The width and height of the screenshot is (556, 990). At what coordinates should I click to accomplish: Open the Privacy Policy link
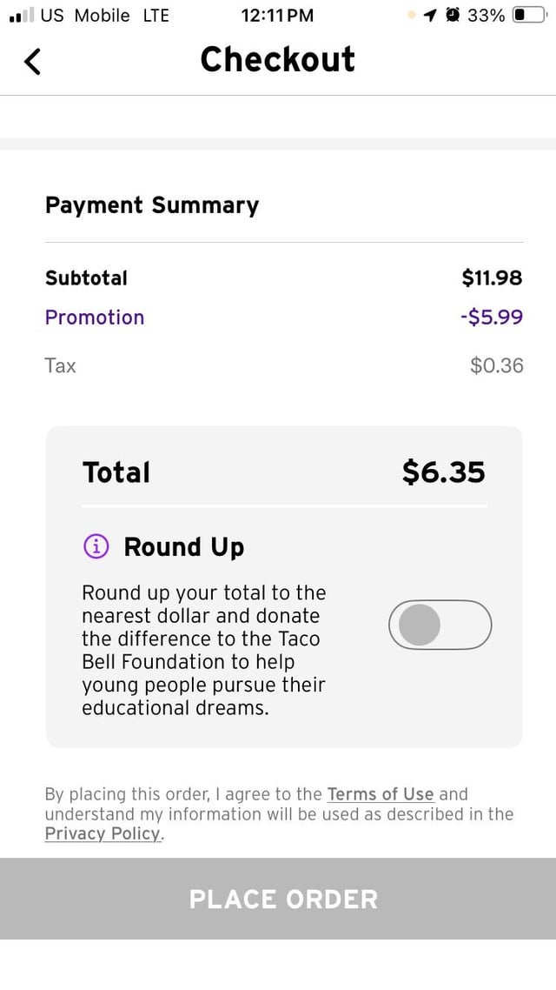click(x=103, y=833)
